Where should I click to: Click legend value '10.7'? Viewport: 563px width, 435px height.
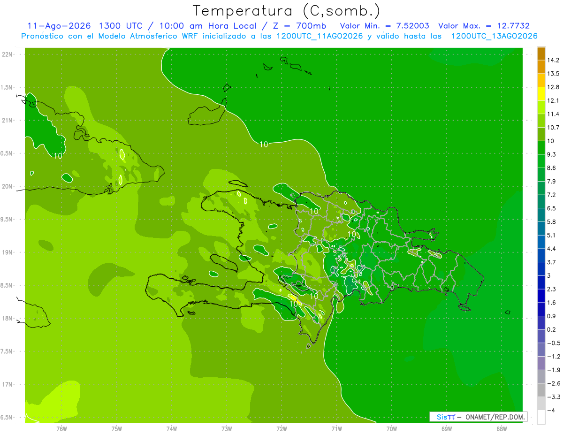click(x=554, y=127)
